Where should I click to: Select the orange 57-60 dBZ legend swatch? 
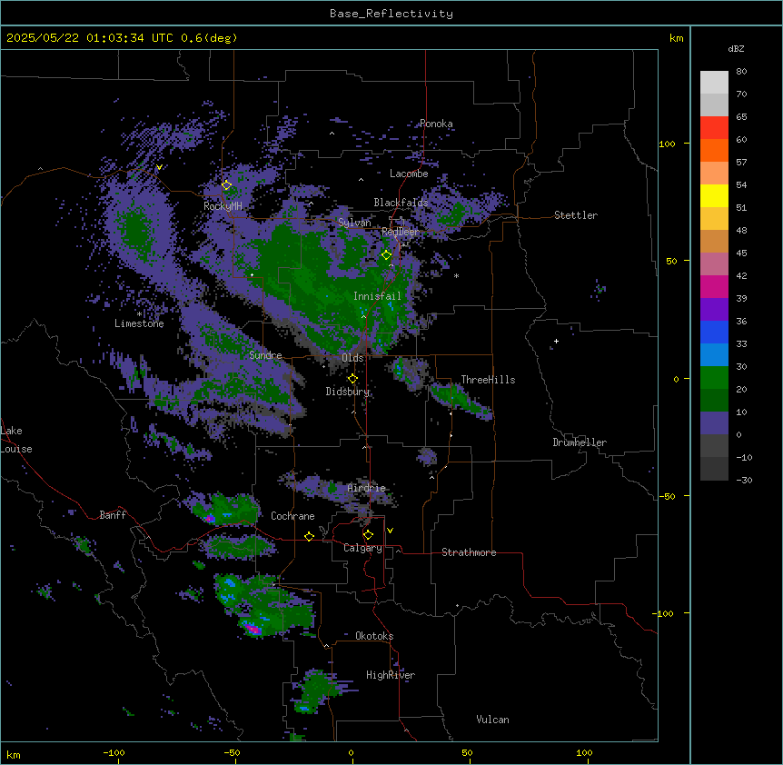714,150
